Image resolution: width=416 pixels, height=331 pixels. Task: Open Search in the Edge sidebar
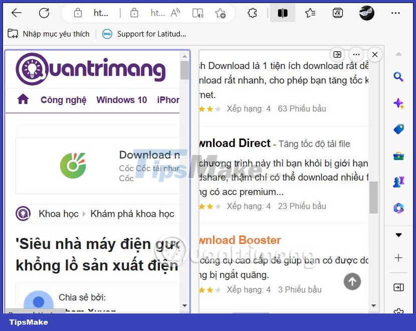(x=398, y=77)
